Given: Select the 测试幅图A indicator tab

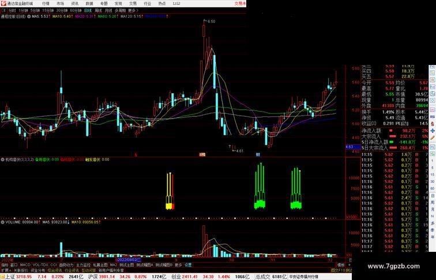Looking at the screenshot, I should [145, 265].
